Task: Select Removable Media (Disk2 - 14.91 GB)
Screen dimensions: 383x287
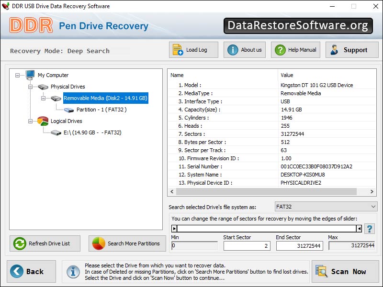Action: click(105, 98)
